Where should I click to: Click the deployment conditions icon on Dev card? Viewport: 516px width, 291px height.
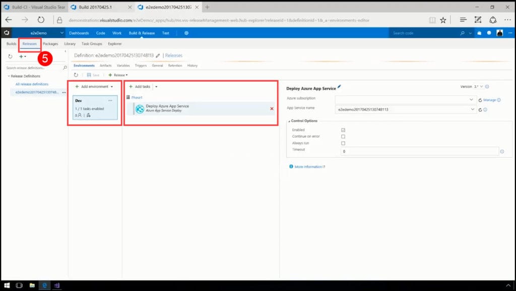pos(89,115)
